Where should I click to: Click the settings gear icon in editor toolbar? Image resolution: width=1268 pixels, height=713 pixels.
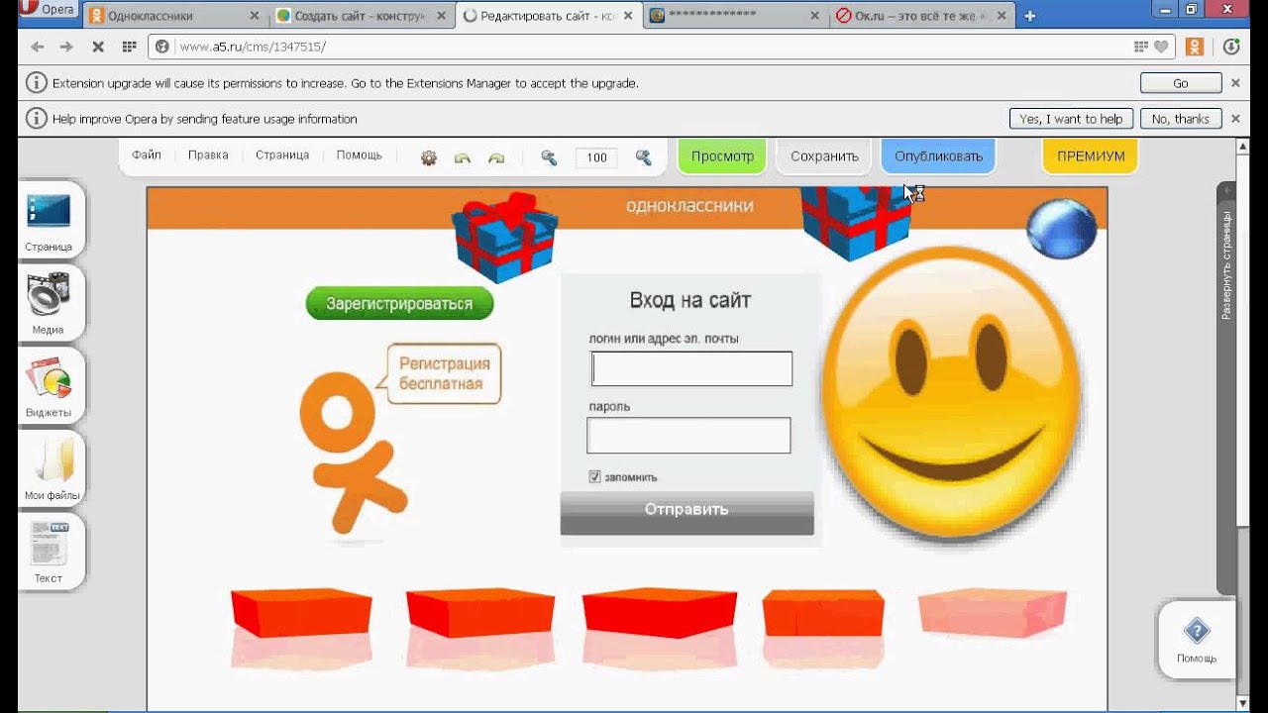click(x=429, y=157)
